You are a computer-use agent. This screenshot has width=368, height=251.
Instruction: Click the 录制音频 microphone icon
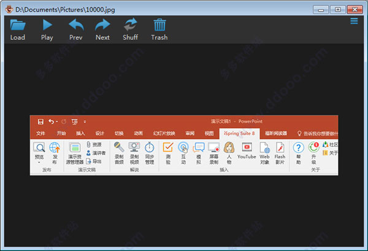click(x=119, y=147)
